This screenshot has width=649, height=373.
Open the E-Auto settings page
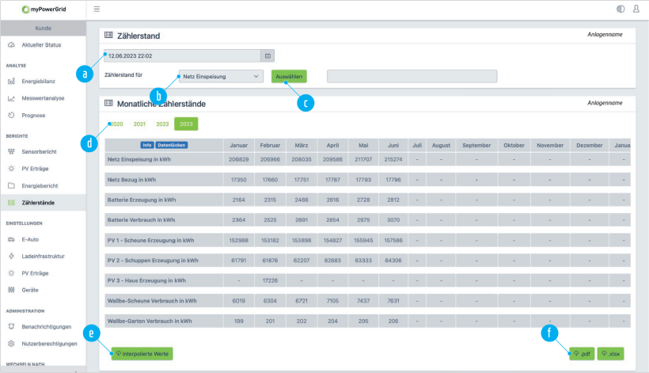[x=31, y=238]
